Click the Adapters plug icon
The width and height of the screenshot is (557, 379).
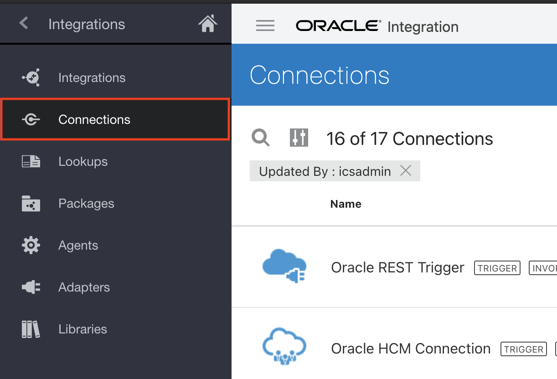(31, 287)
